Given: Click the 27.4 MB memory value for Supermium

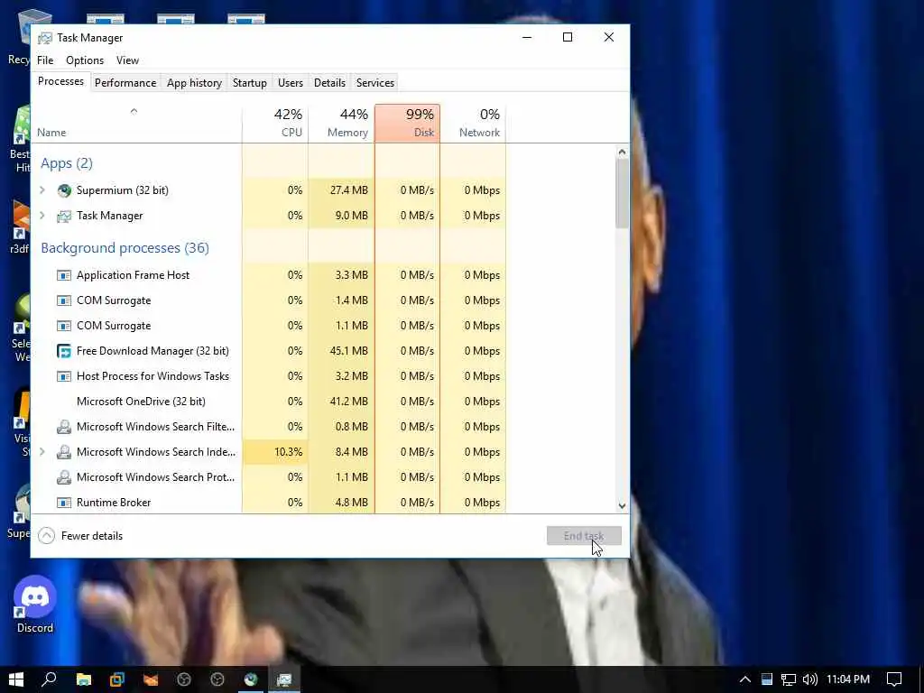Looking at the screenshot, I should coord(349,190).
